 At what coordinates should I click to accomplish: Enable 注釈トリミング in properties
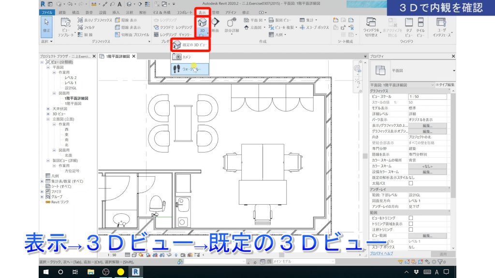[x=411, y=229]
